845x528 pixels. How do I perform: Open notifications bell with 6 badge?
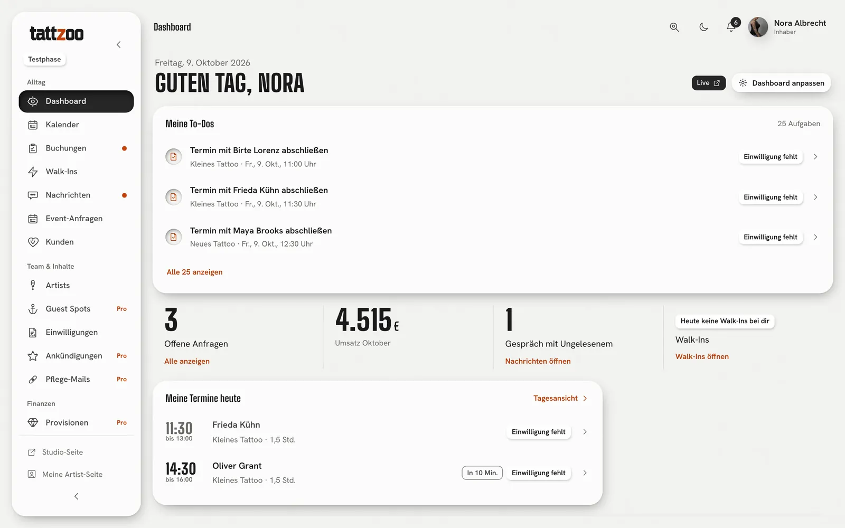(x=732, y=26)
